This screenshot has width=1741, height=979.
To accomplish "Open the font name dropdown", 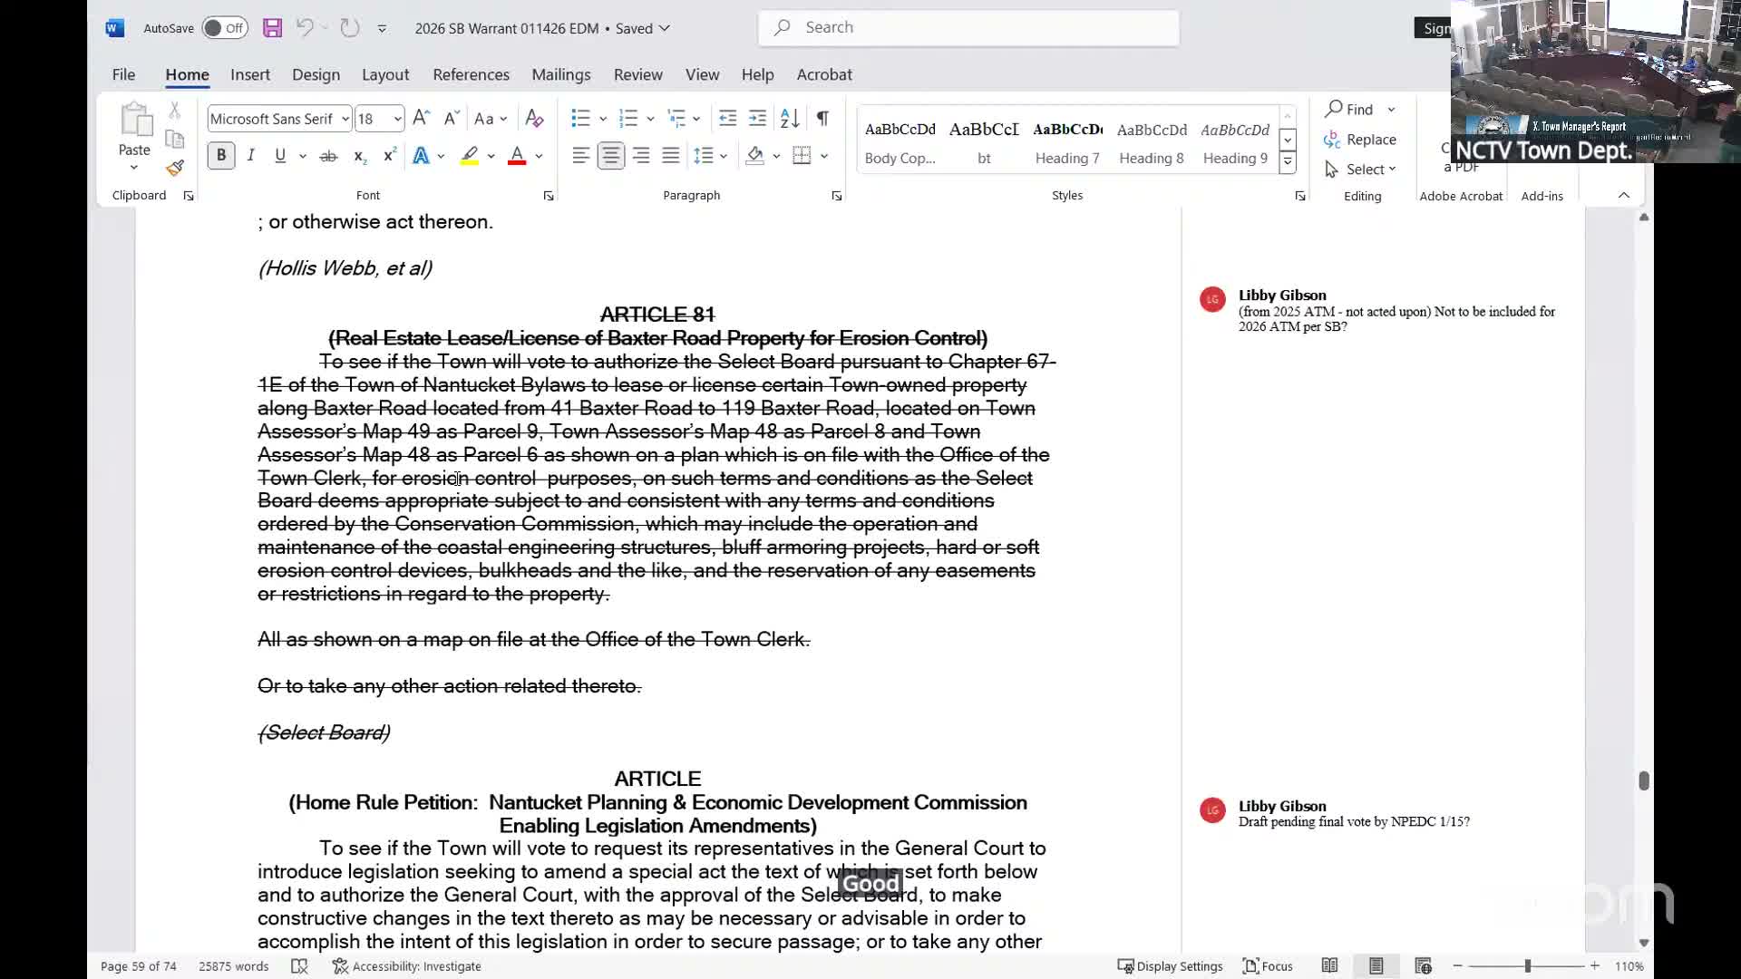I will [x=345, y=119].
